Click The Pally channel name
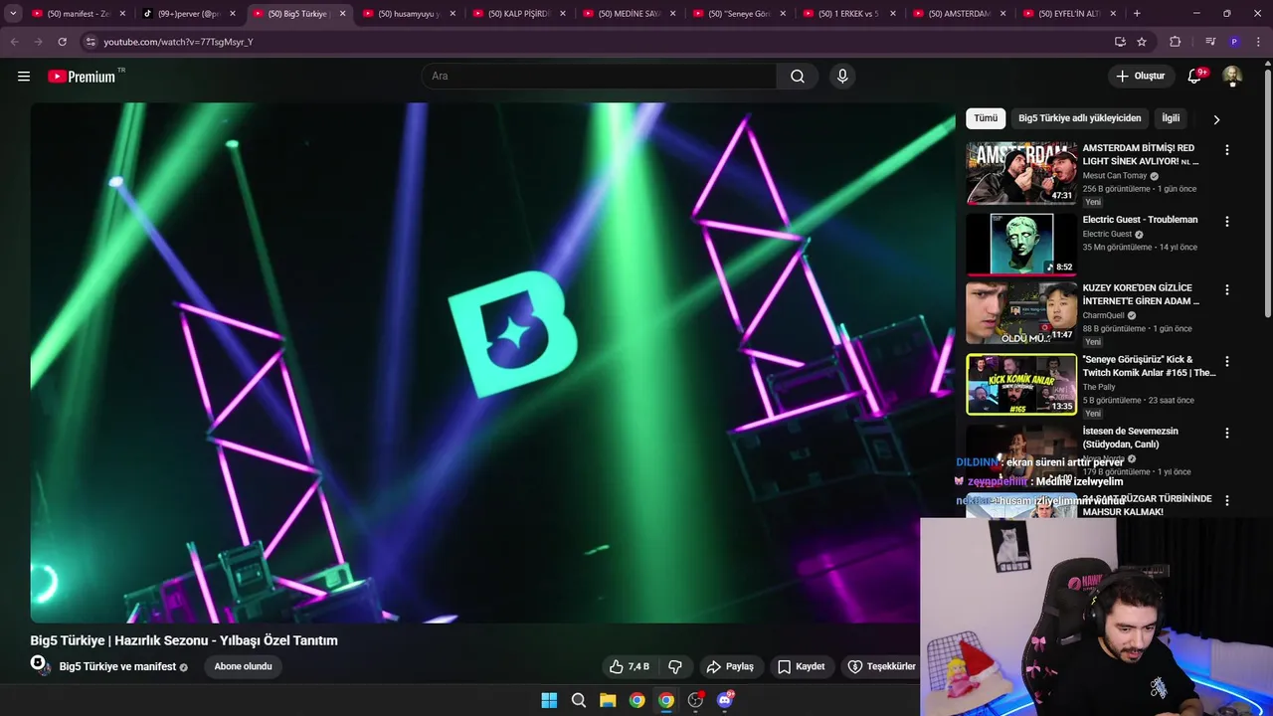Image resolution: width=1273 pixels, height=716 pixels. [1099, 388]
